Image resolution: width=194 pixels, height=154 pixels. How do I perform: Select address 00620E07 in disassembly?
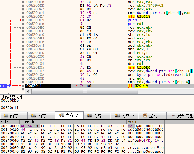pos(35,71)
